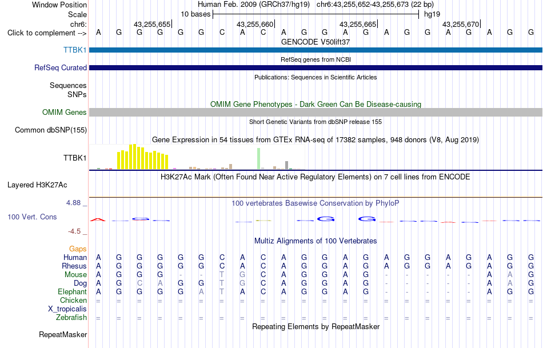Click the SNPs publications track label

tap(77, 94)
